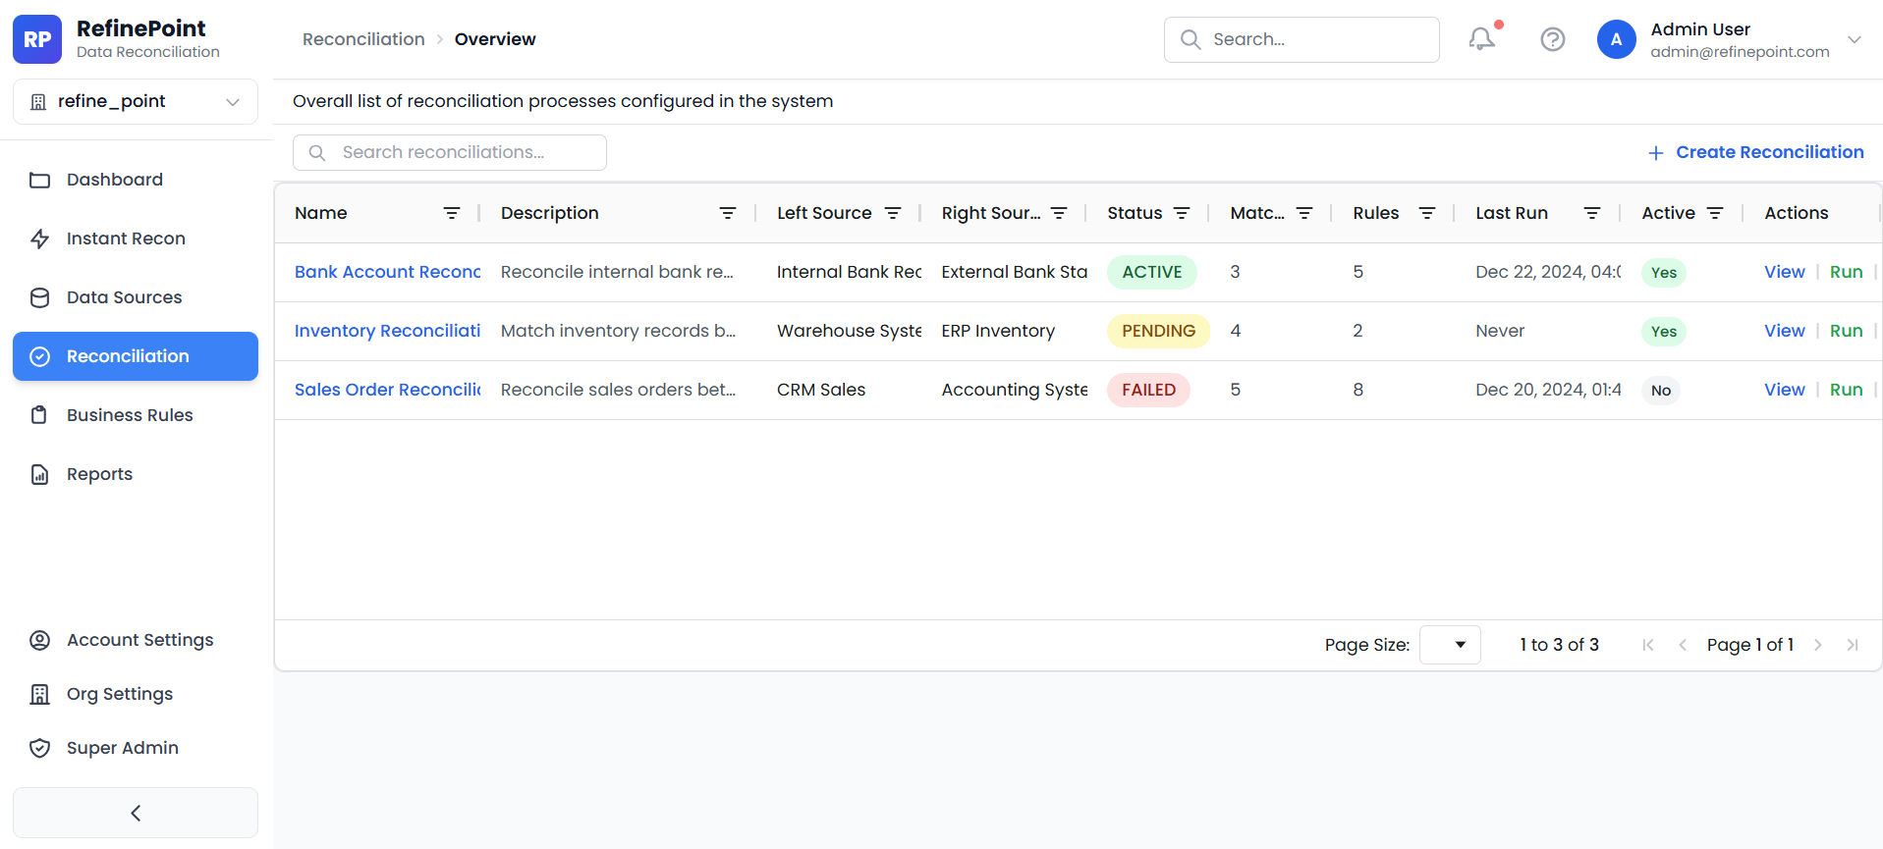Viewport: 1883px width, 849px height.
Task: Click the PENDING status badge
Action: (x=1158, y=331)
